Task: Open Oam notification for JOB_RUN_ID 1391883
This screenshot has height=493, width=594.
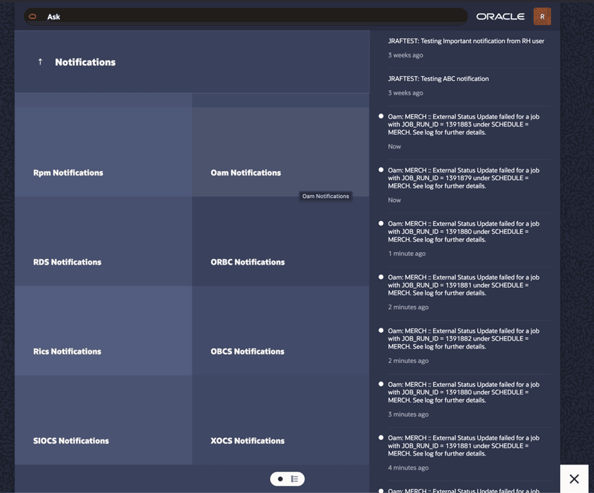Action: (x=465, y=131)
